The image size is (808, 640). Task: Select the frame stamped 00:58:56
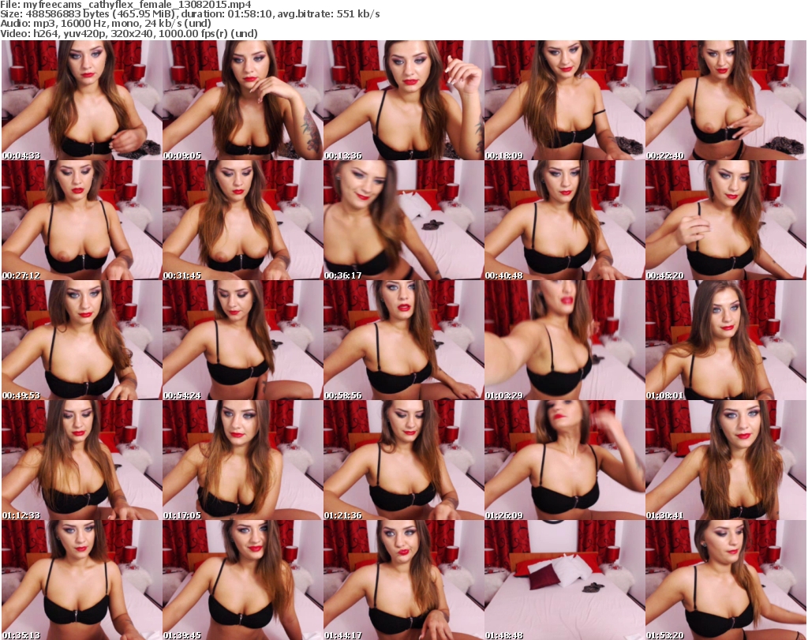403,340
